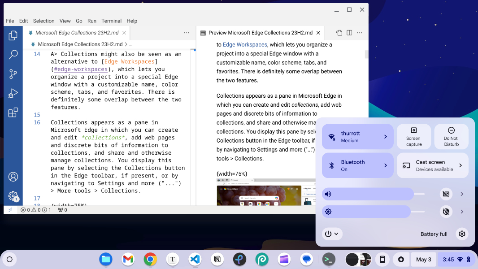
Task: Click the Accounts icon in activity bar
Action: pyautogui.click(x=13, y=177)
